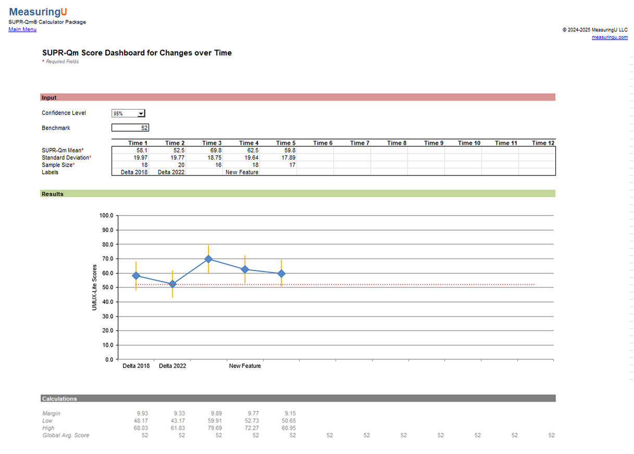Select the Benchmark input field showing 52
Image resolution: width=634 pixels, height=454 pixels.
tap(130, 128)
